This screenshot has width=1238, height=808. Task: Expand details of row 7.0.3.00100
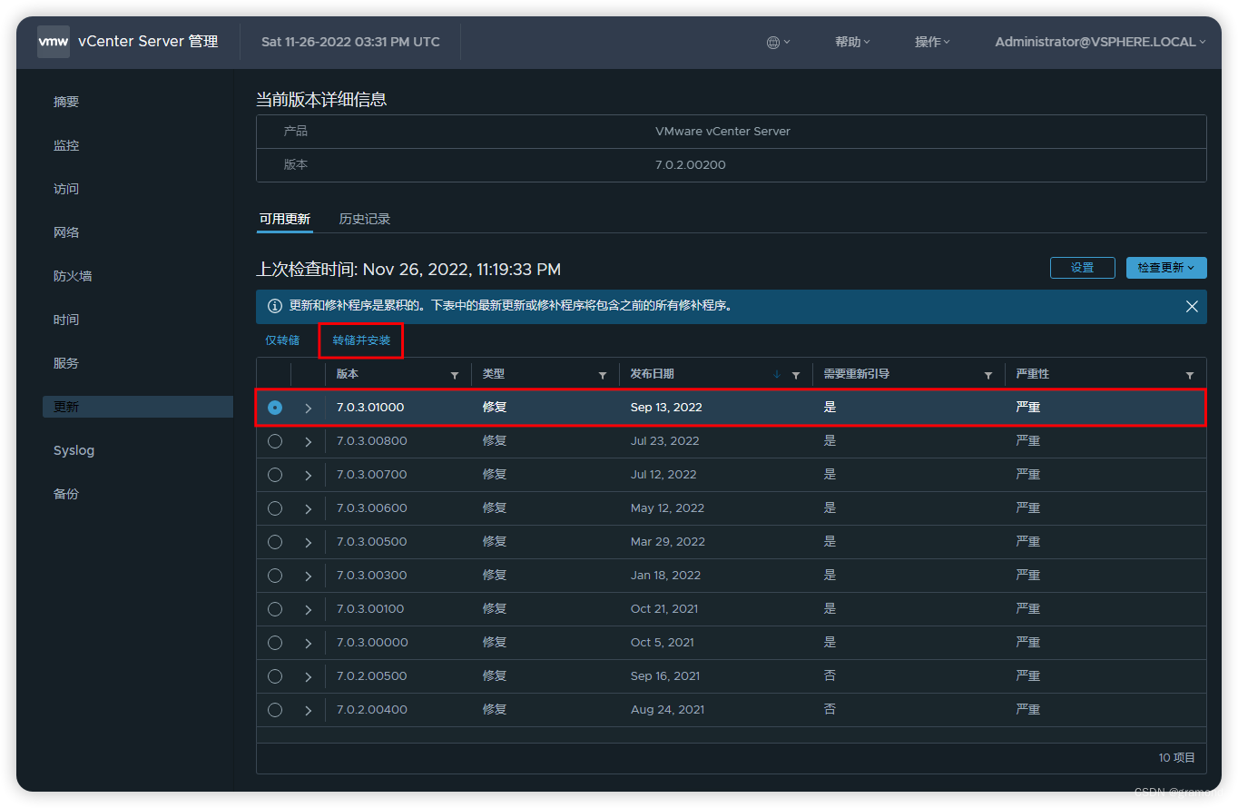click(309, 610)
